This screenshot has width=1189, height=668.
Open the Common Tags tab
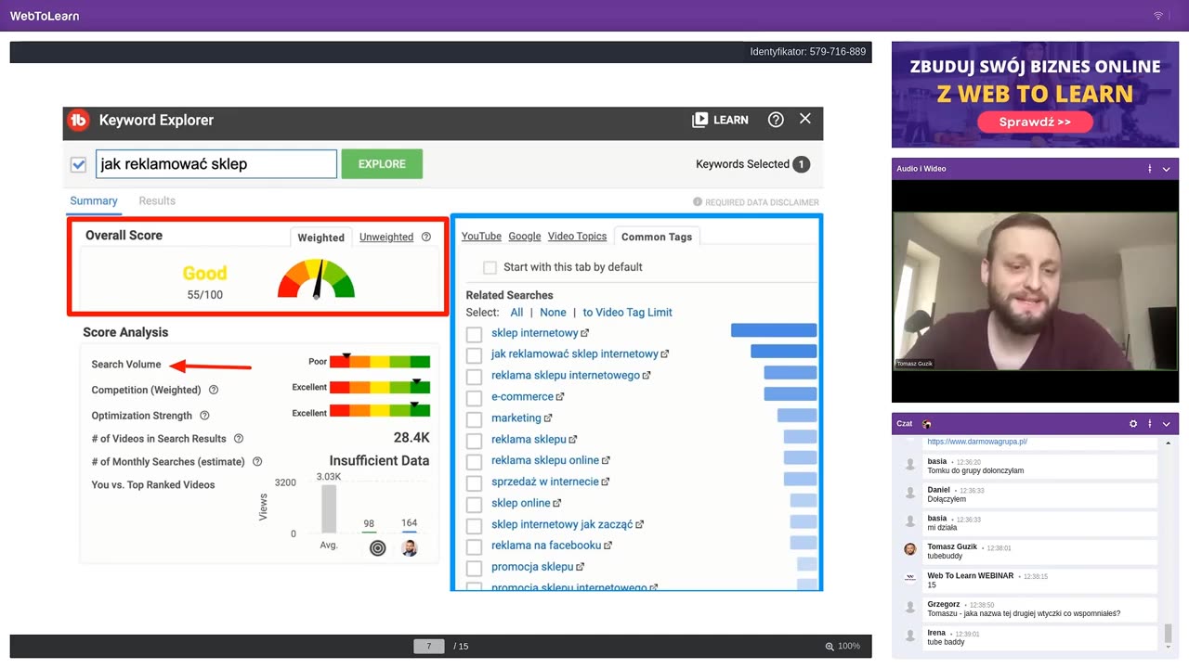[657, 237]
